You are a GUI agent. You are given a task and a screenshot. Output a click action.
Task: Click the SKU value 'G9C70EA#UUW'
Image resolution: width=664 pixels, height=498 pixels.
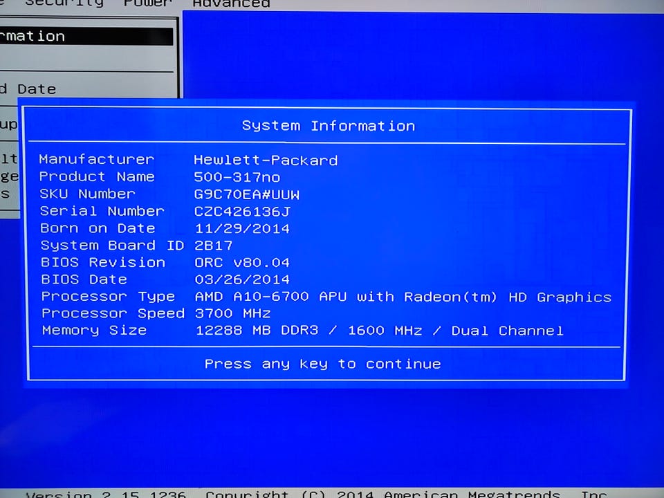(x=247, y=194)
